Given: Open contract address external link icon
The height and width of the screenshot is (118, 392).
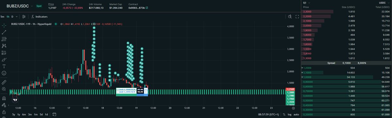Looking at the screenshot, I should [x=147, y=7].
